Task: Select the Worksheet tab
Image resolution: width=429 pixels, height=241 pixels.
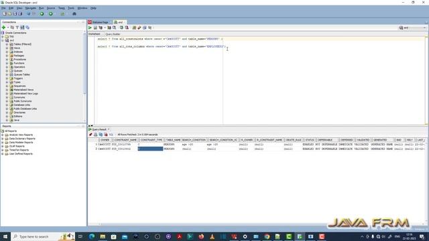Action: pyautogui.click(x=94, y=34)
